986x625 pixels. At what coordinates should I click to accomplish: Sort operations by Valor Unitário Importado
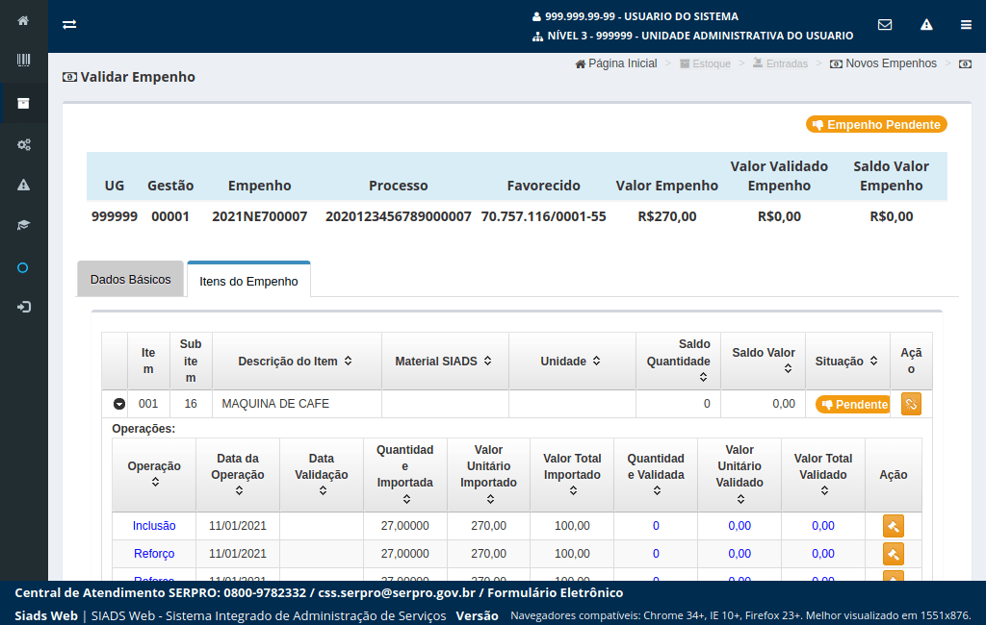pos(490,499)
